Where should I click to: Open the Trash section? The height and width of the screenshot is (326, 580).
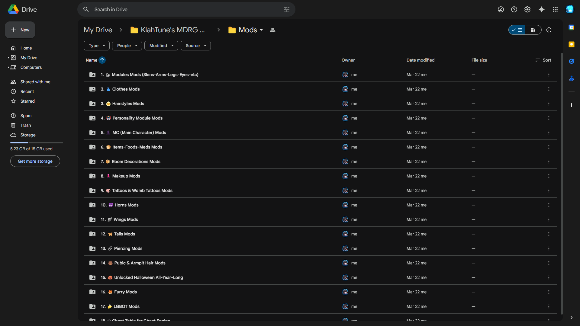pos(26,125)
